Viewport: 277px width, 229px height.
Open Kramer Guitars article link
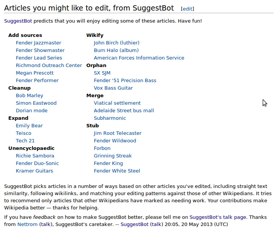34,171
